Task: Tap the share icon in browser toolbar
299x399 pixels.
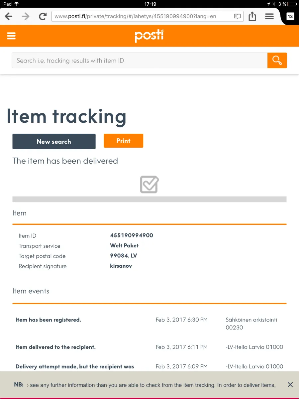Action: coord(252,16)
